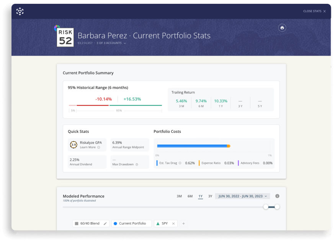Expand the 3 of 3 Accounts dropdown
The height and width of the screenshot is (242, 335).
tap(111, 43)
